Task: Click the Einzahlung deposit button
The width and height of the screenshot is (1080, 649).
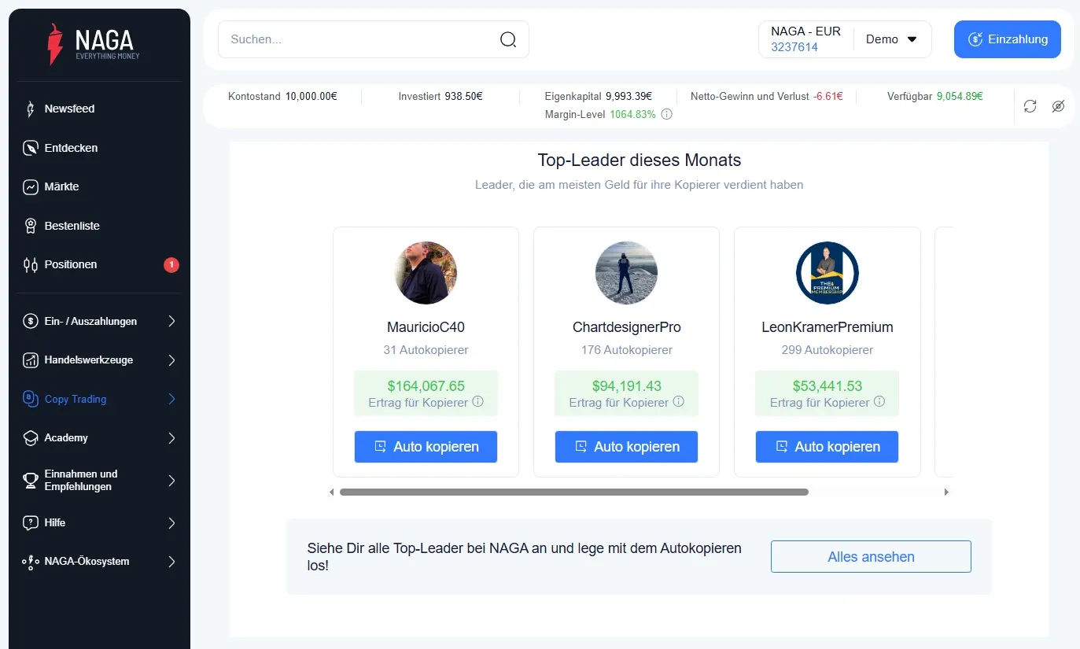Action: pyautogui.click(x=1008, y=39)
